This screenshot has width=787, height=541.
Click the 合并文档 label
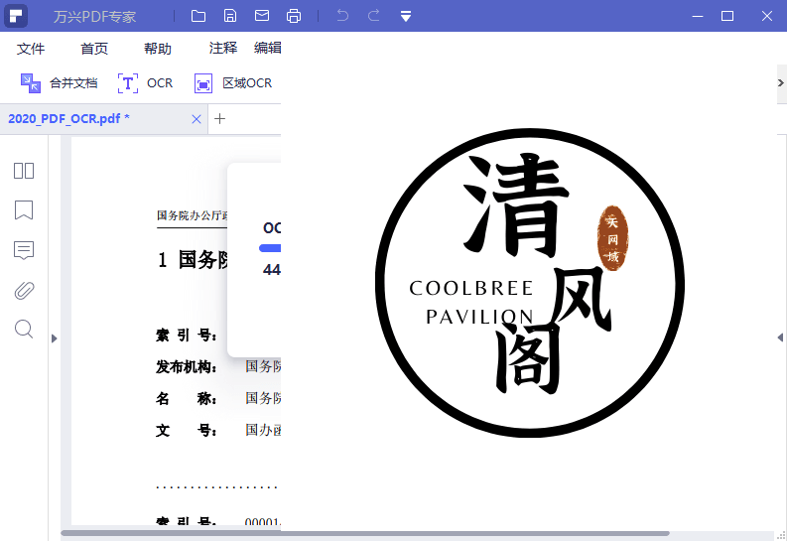[73, 82]
